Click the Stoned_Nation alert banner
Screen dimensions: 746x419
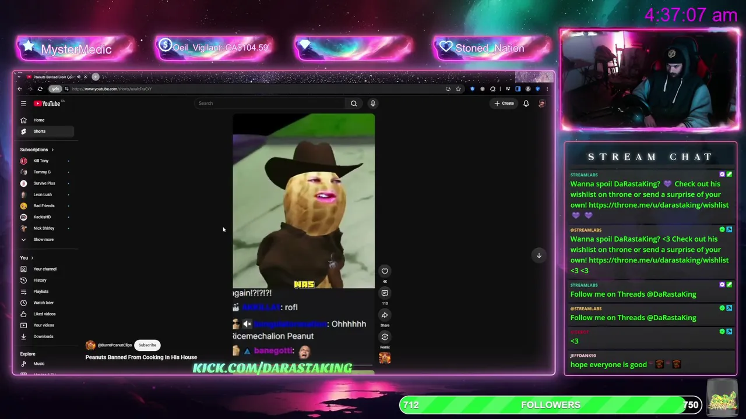point(492,48)
